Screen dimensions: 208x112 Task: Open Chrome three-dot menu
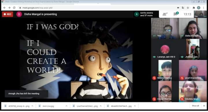204,8
